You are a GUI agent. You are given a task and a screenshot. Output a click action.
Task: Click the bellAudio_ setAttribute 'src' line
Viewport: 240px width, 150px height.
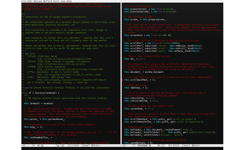(x=170, y=132)
